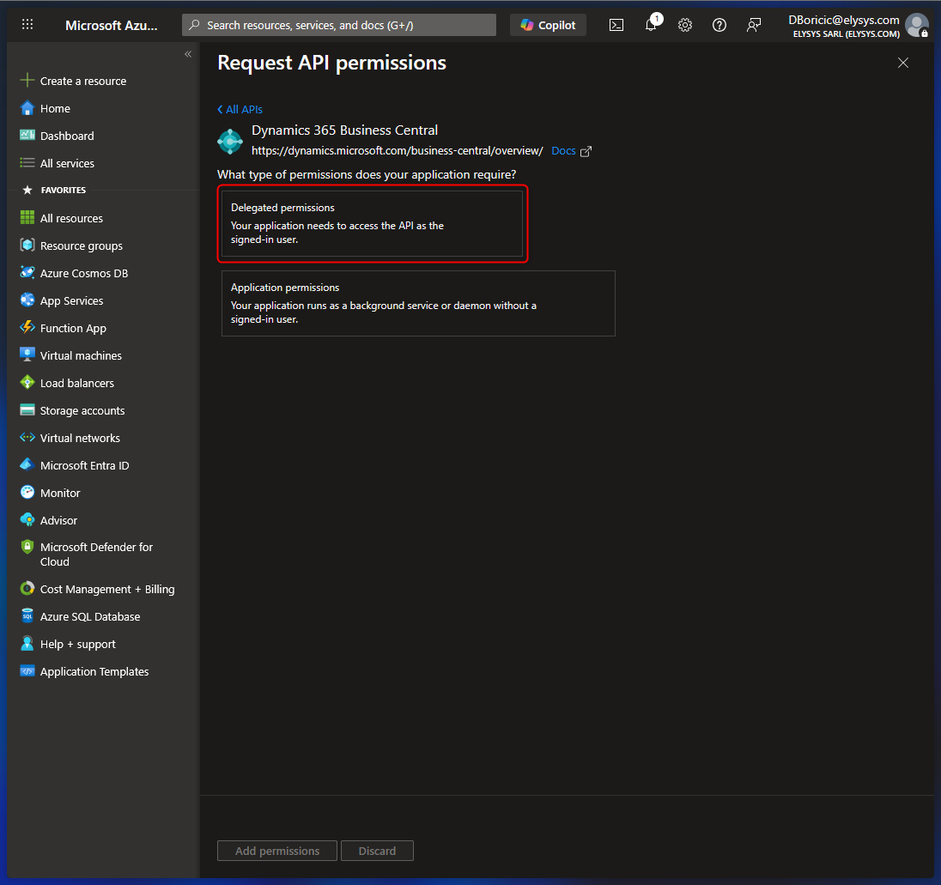Screen dimensions: 941x885
Task: Select Delegated permissions option
Action: click(x=372, y=223)
